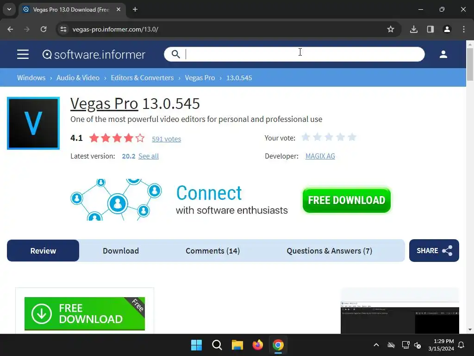The image size is (474, 356).
Task: Open Editors & Converters breadcrumb
Action: pos(143,78)
